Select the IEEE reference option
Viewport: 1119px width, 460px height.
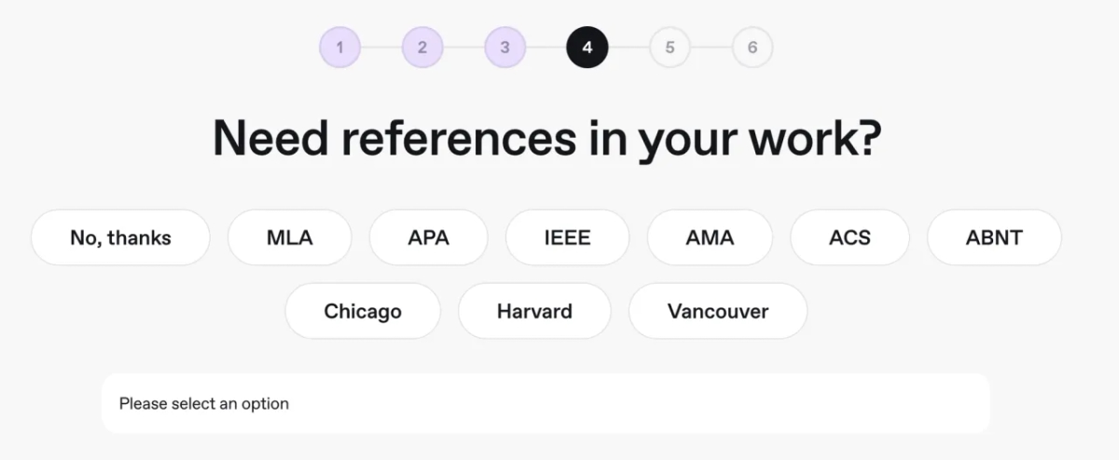(x=567, y=237)
